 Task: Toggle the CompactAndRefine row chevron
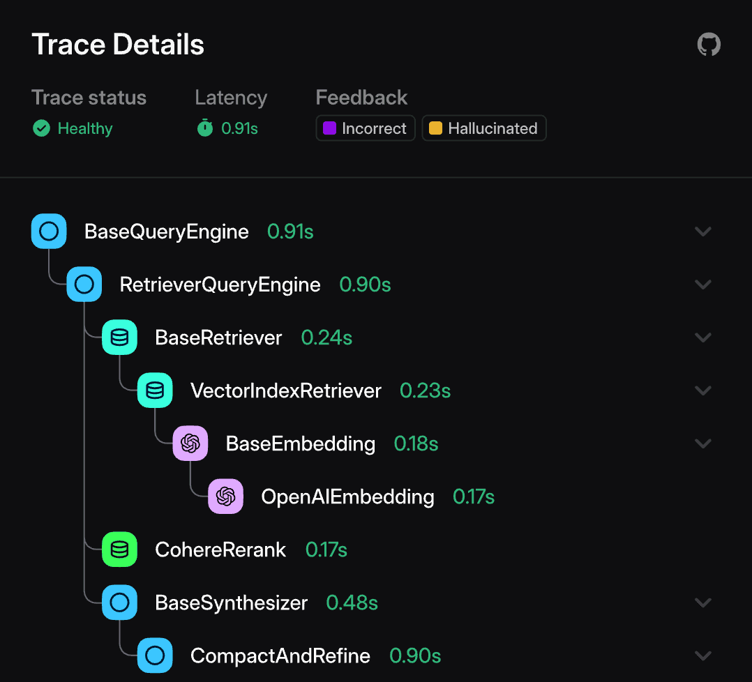[x=703, y=656]
